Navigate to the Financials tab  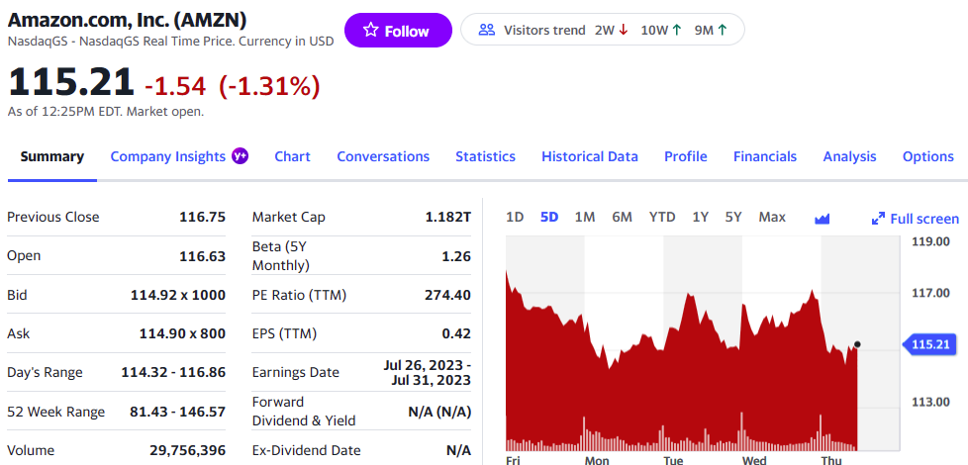coord(765,156)
